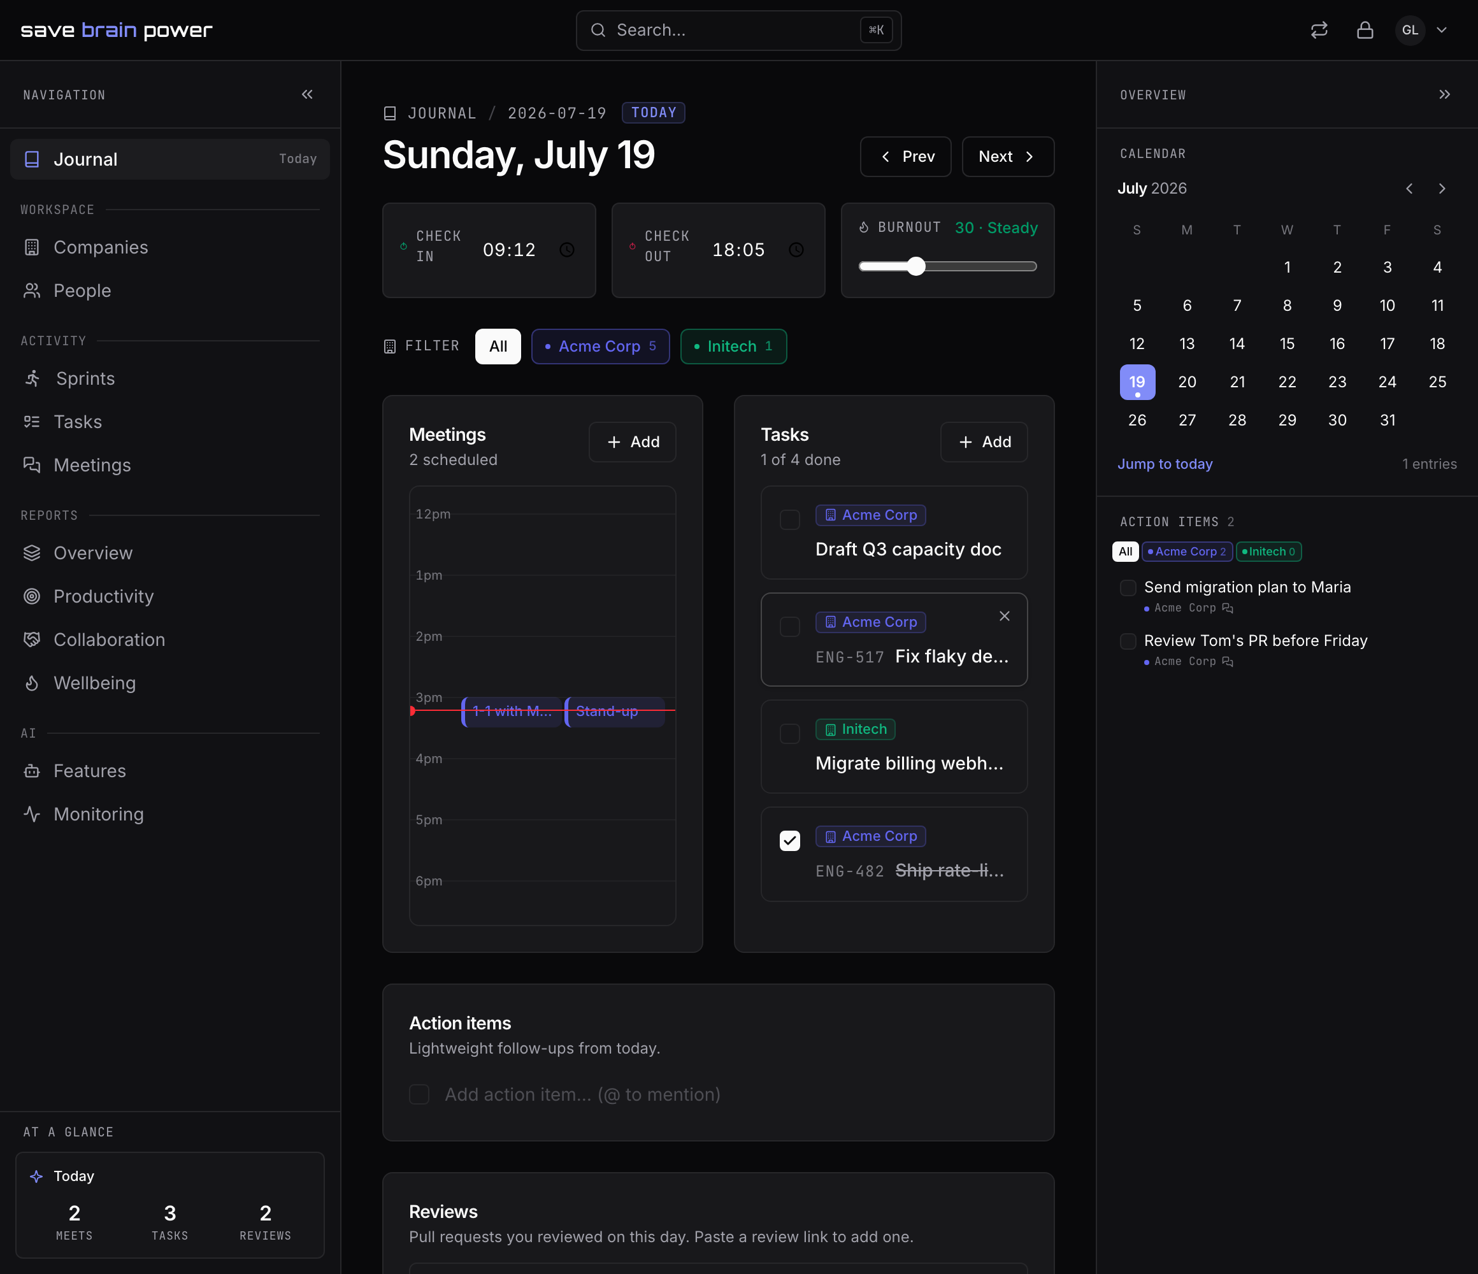1478x1274 pixels.
Task: Select July 20 in calendar
Action: [1187, 382]
